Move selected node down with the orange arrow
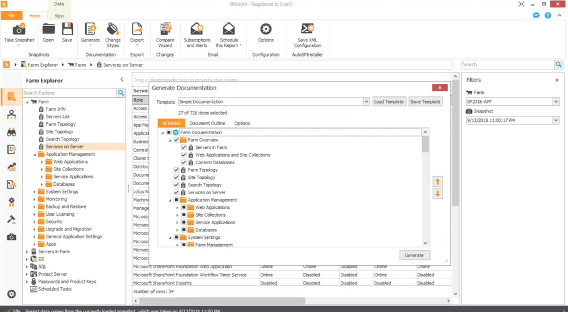The width and height of the screenshot is (568, 312). click(x=437, y=194)
